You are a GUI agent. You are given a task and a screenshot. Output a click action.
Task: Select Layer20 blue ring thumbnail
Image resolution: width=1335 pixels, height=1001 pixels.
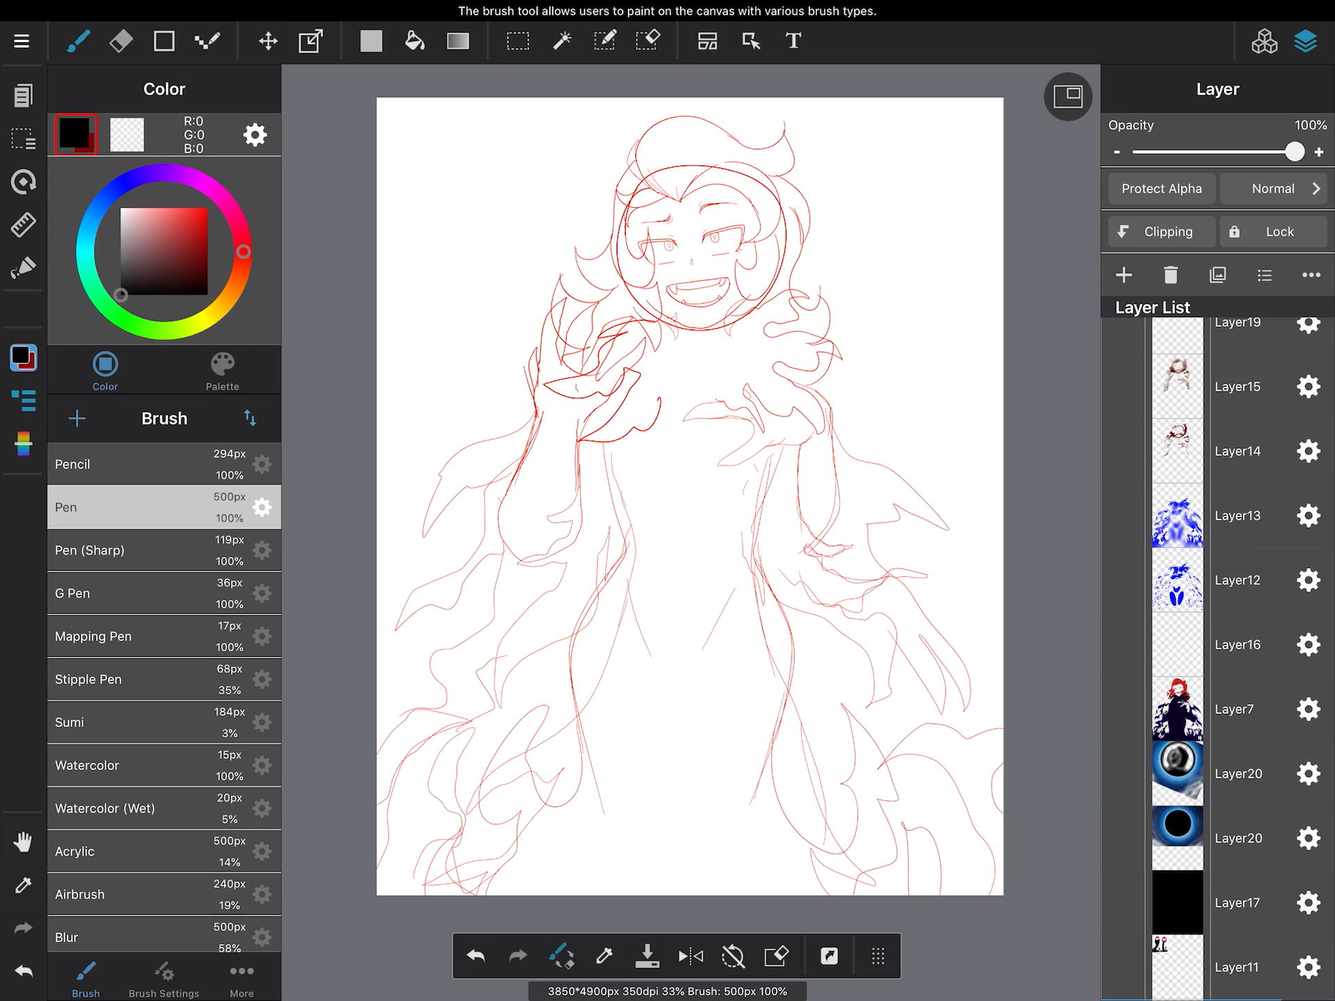pos(1177,838)
